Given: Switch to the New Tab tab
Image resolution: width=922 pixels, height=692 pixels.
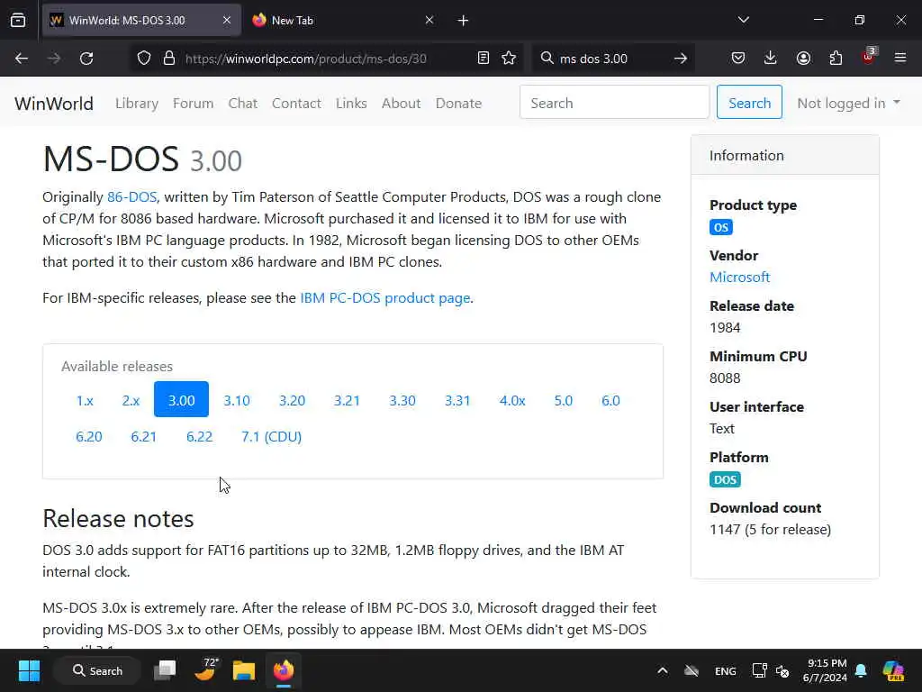Looking at the screenshot, I should click(x=343, y=21).
